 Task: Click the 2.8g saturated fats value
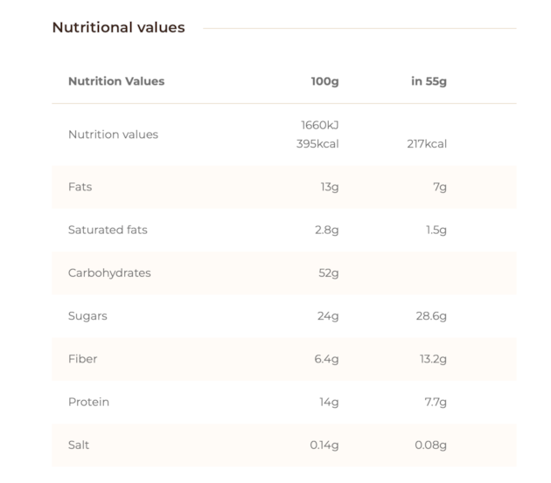tap(327, 230)
